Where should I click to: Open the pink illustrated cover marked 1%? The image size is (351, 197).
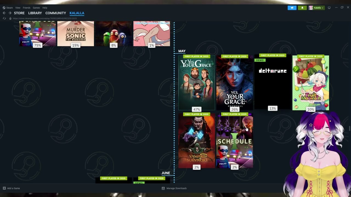point(152,34)
